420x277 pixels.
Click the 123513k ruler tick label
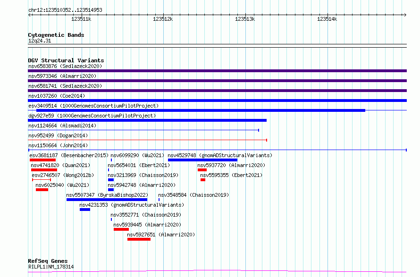point(245,19)
